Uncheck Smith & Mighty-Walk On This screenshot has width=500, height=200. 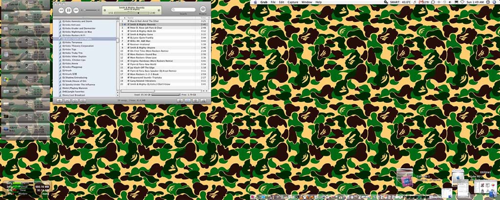coord(128,31)
